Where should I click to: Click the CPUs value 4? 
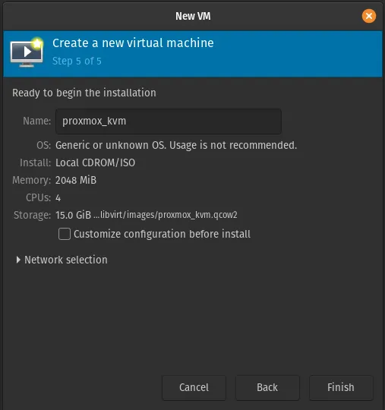[58, 197]
